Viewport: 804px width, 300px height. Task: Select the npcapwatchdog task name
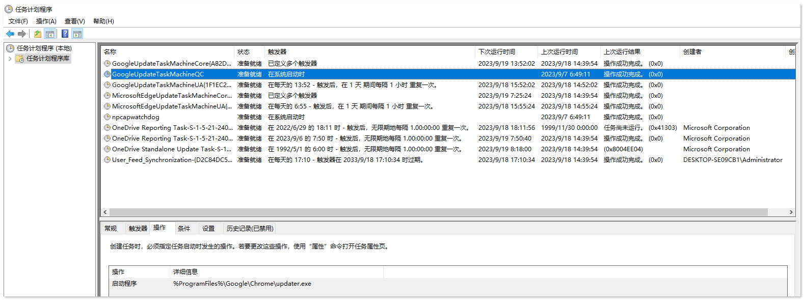[x=136, y=117]
